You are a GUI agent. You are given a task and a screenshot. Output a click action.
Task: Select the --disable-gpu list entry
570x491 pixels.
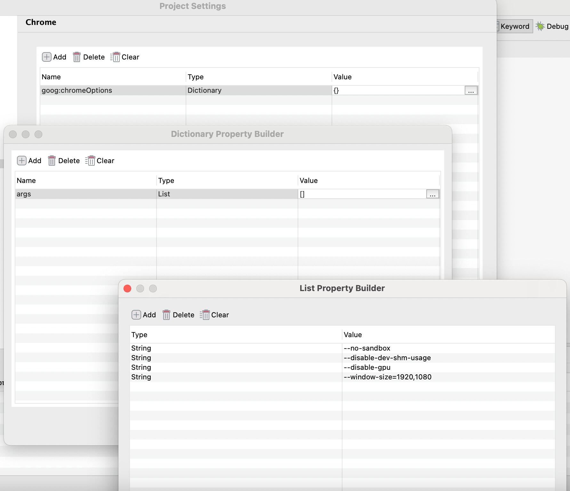367,367
